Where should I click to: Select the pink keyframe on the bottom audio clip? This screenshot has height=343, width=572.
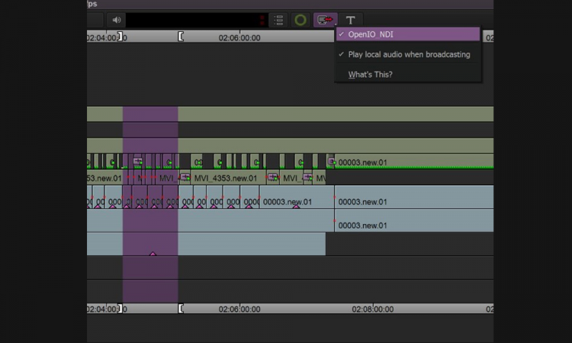coord(153,253)
